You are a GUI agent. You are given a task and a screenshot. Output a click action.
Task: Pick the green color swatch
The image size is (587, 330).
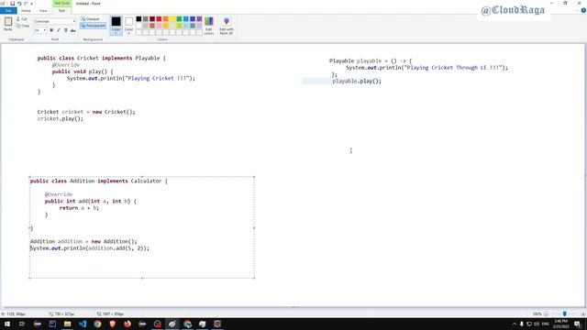click(x=179, y=18)
